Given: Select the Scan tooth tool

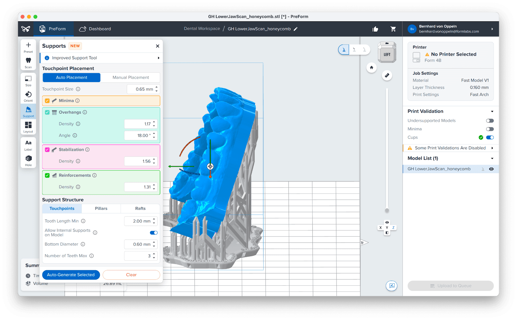Looking at the screenshot, I should coord(28,62).
